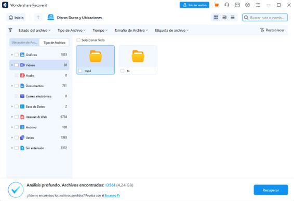Check the Archivo checkbox
This screenshot has height=201, width=294.
(x=17, y=127)
